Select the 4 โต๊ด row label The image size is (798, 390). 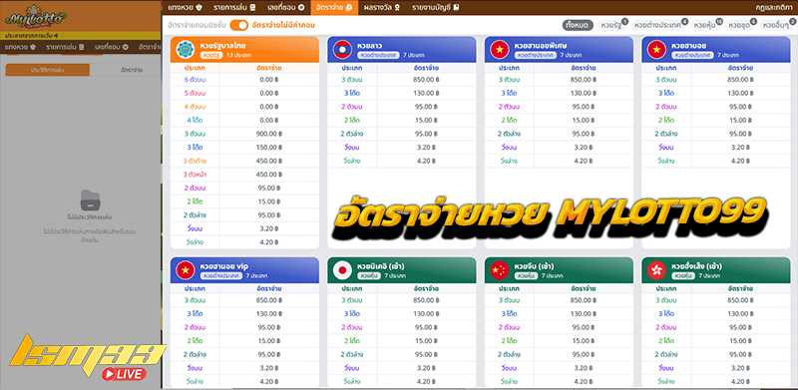pos(195,121)
